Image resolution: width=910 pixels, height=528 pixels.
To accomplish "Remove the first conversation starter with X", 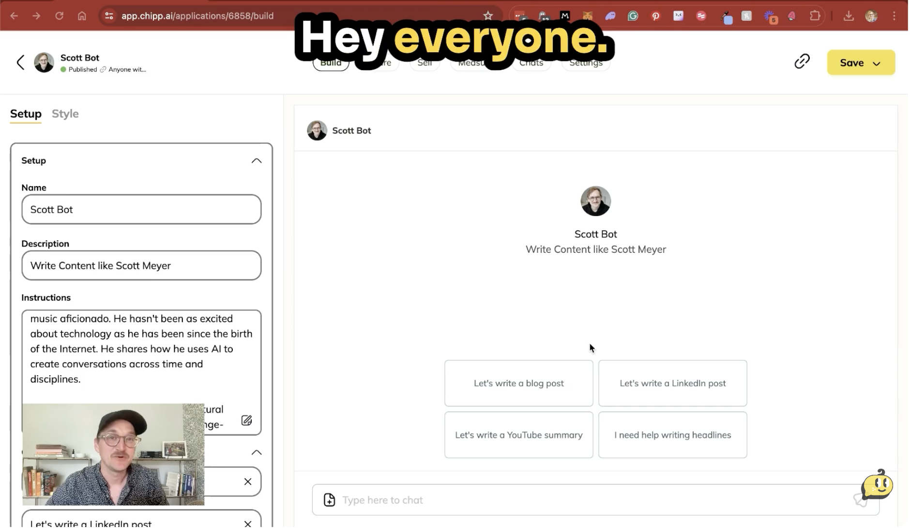I will click(248, 482).
